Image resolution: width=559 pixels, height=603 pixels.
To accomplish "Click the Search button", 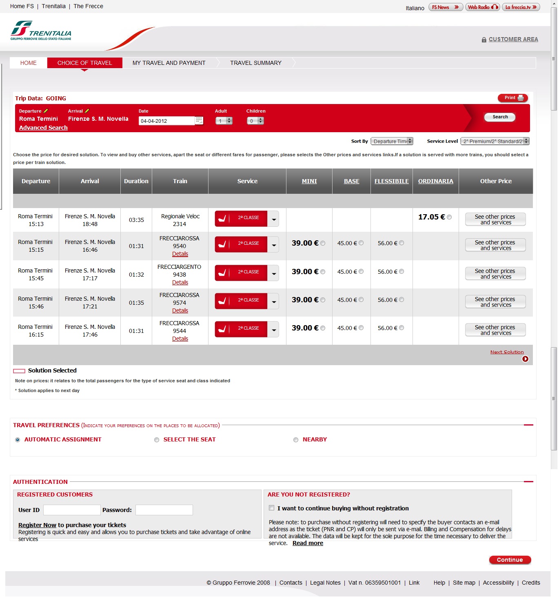I will (500, 117).
